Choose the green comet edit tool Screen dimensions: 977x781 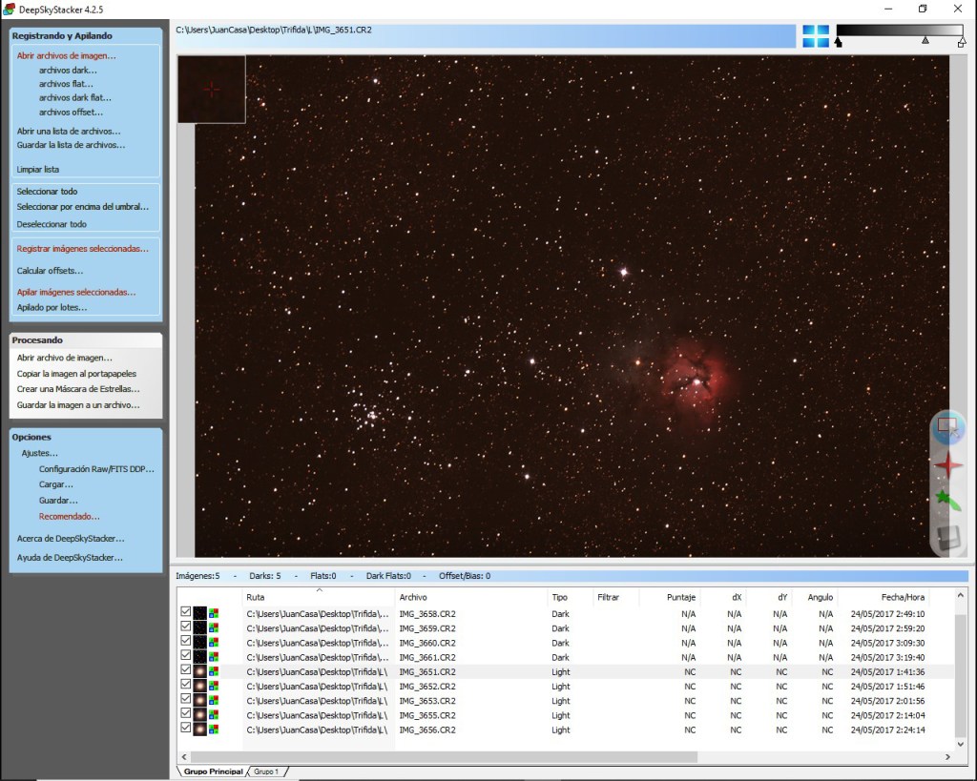(948, 501)
